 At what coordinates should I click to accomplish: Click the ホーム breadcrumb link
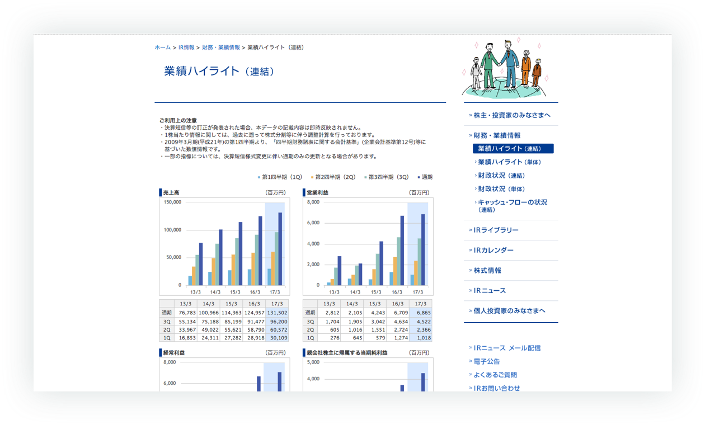pyautogui.click(x=163, y=48)
